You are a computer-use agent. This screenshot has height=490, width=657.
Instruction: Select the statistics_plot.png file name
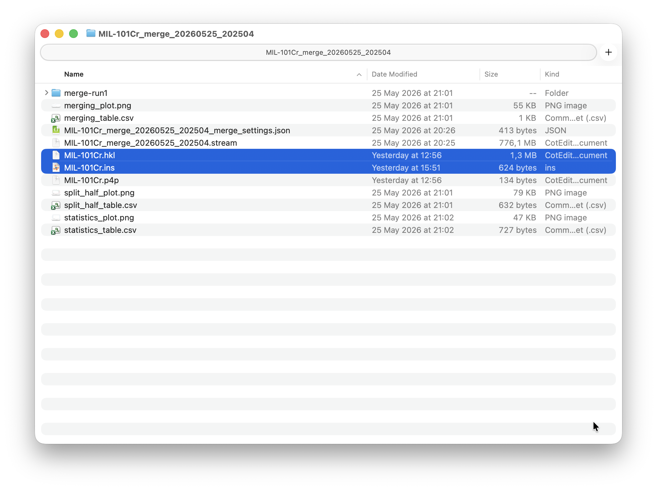pyautogui.click(x=99, y=218)
